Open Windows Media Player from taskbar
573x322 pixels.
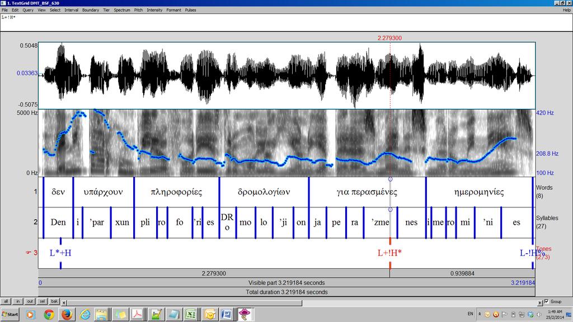(30, 314)
